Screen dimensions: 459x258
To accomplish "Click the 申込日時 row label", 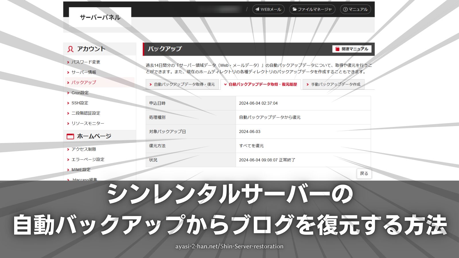I will (x=157, y=103).
